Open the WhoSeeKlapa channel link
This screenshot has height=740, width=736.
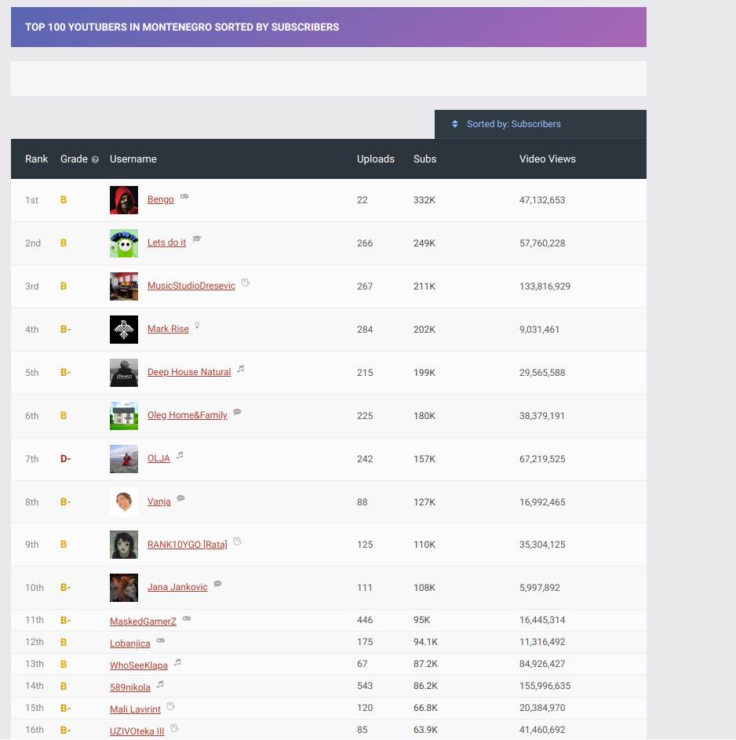[140, 665]
